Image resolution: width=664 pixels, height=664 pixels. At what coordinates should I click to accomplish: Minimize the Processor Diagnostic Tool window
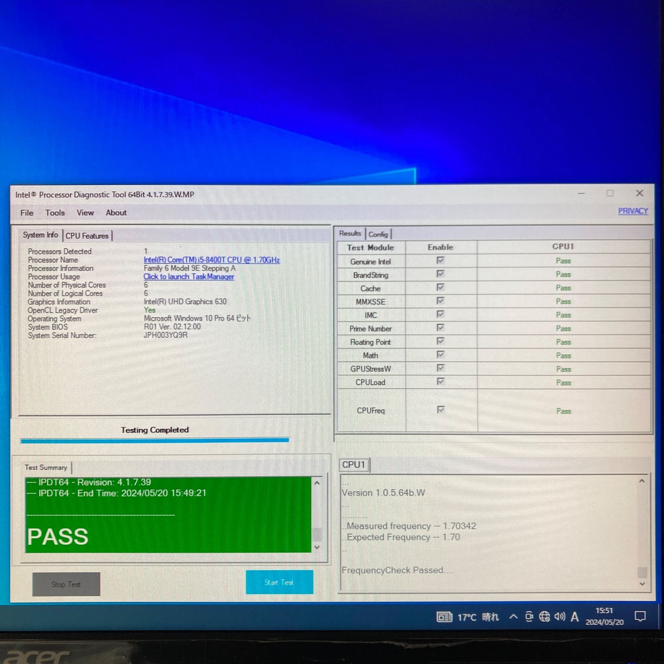[x=581, y=193]
